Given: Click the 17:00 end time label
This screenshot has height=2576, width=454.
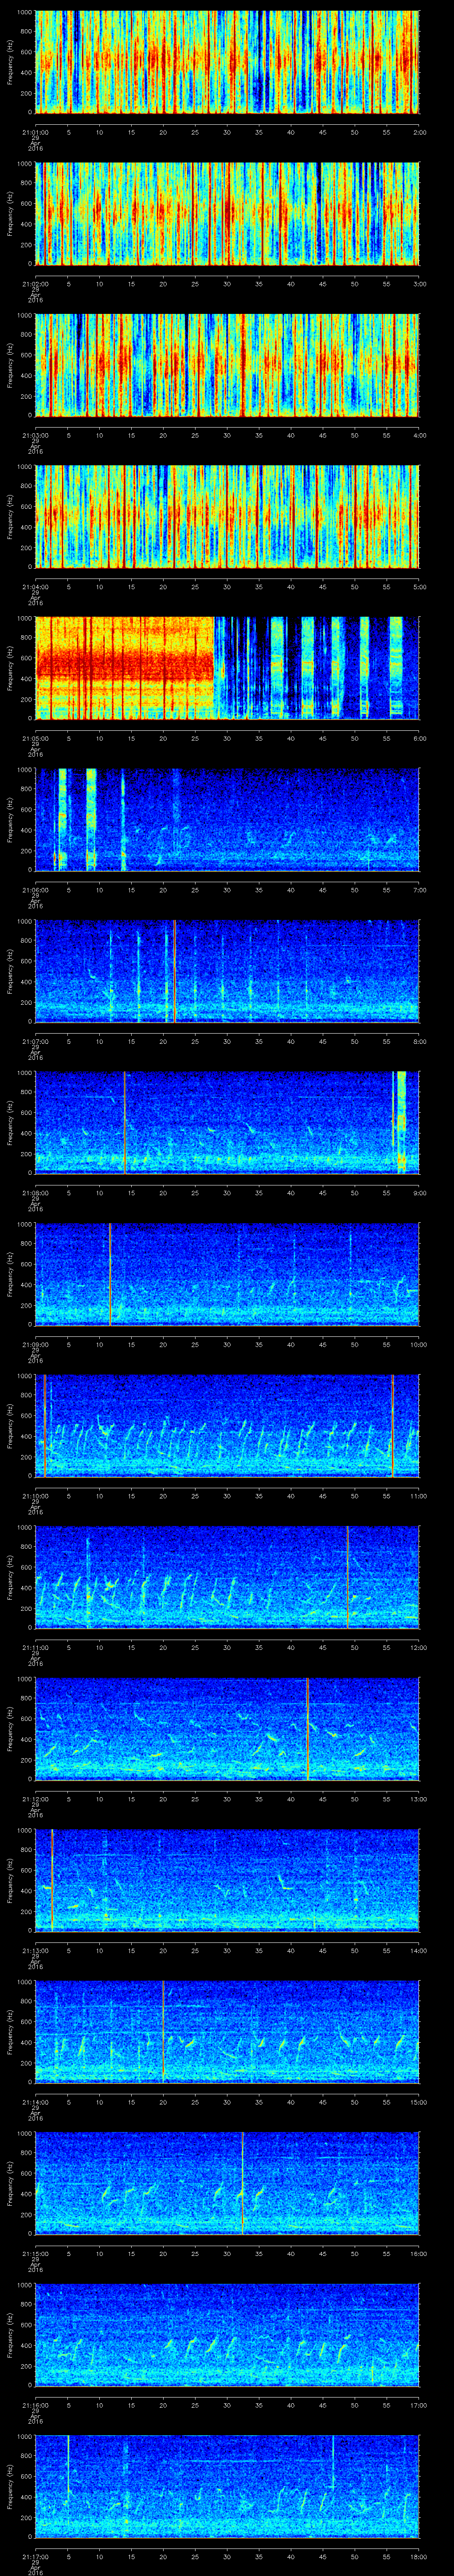Looking at the screenshot, I should (x=419, y=2405).
